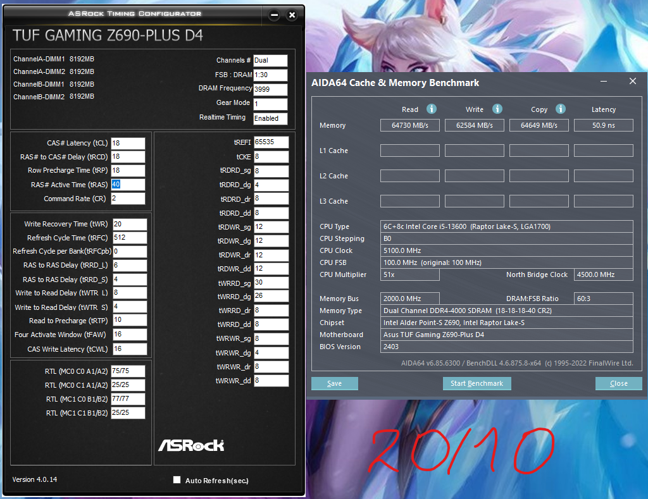Click the Memory Type value field
This screenshot has width=648, height=499.
507,311
